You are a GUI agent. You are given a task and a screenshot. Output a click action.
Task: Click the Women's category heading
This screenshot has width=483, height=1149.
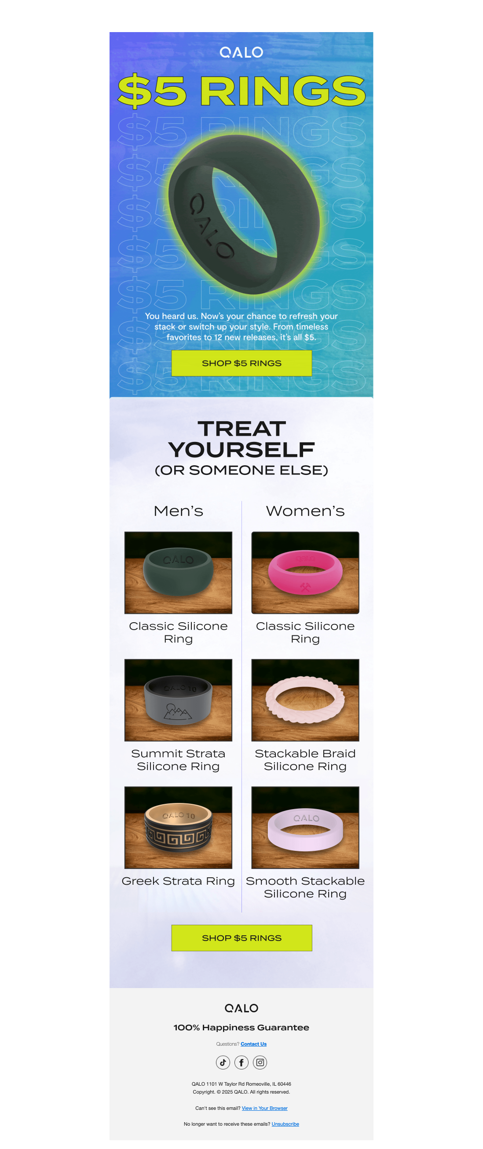click(305, 511)
